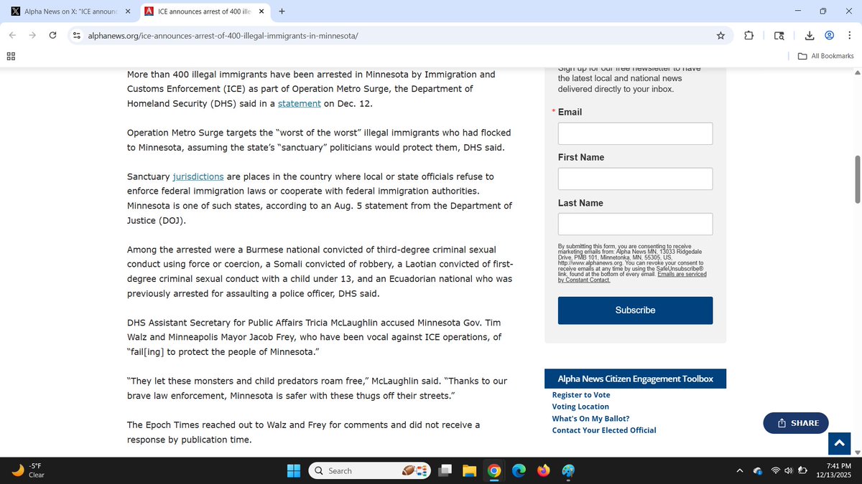Open What's On My Ballot? link
862x484 pixels.
(x=590, y=419)
